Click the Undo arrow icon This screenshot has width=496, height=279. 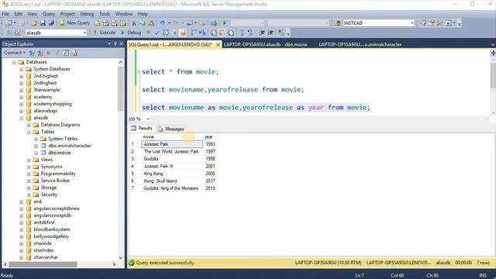tap(162, 23)
